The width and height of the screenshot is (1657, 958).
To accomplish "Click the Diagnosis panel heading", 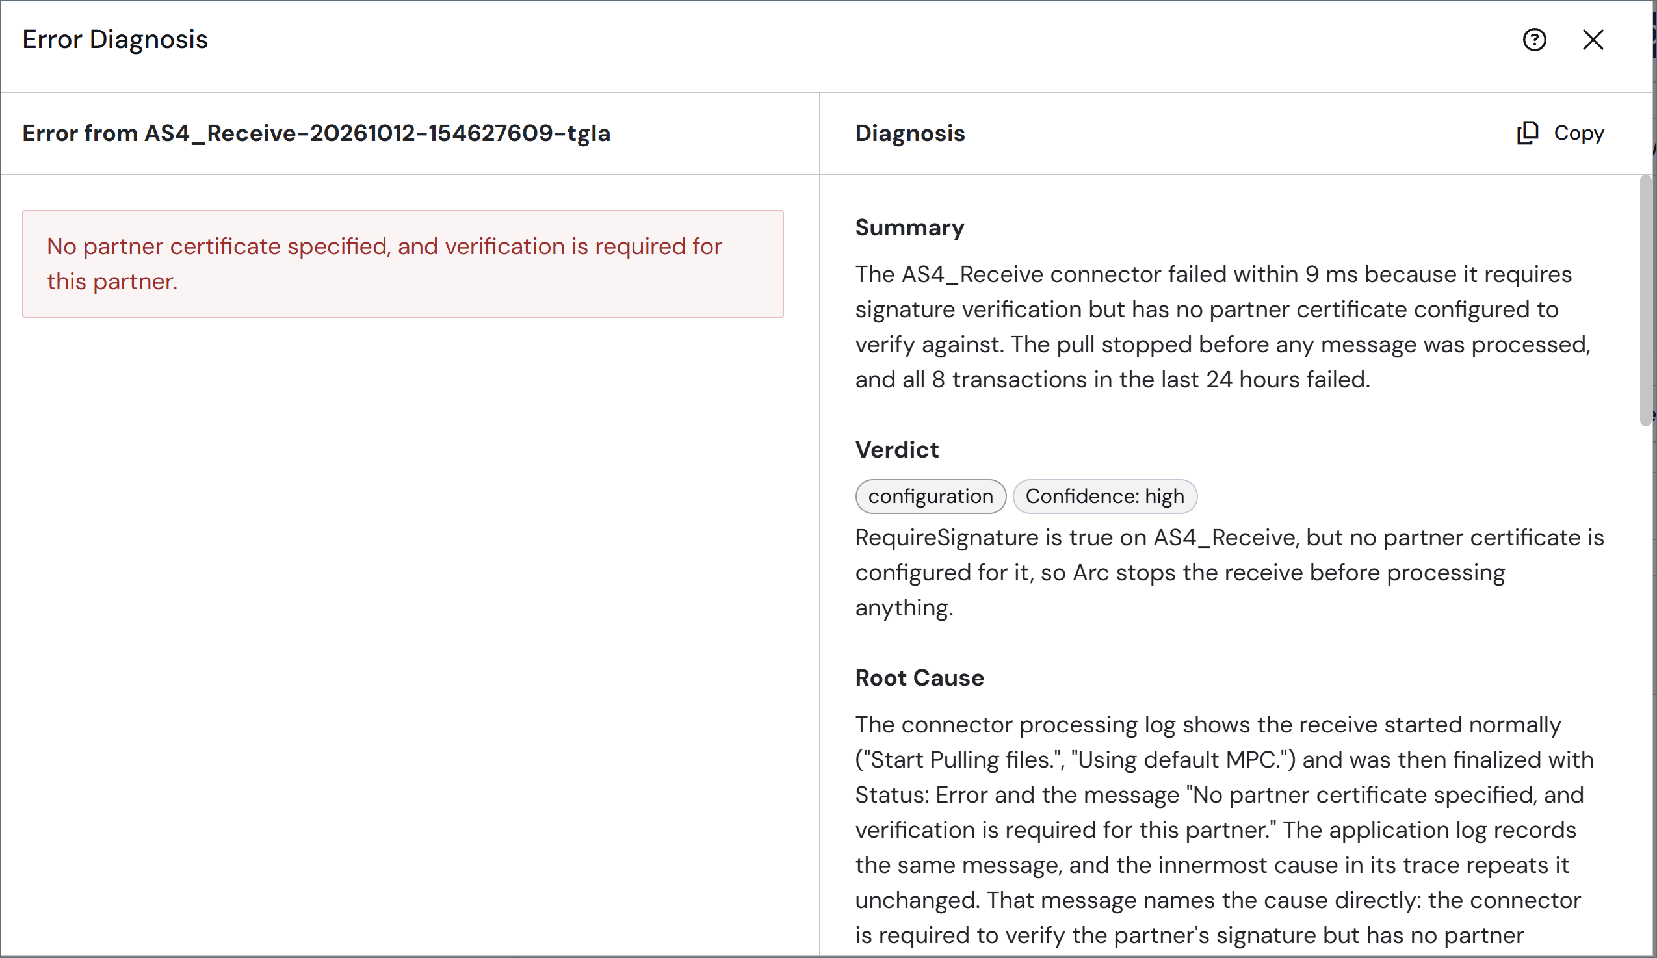I will point(910,133).
